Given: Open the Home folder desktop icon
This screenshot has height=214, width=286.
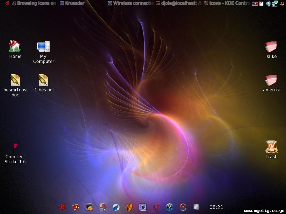Looking at the screenshot, I should [x=15, y=46].
